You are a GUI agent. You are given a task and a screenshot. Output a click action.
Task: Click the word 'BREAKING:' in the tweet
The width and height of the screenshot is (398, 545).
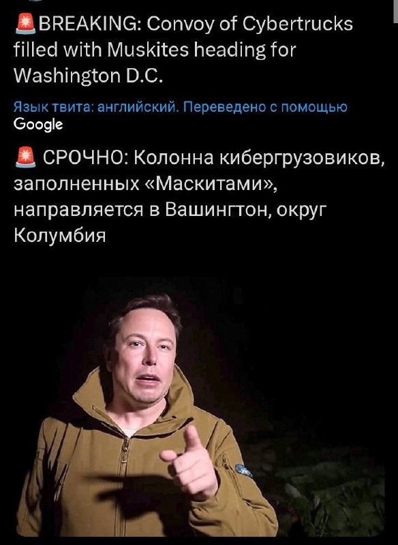coord(89,25)
